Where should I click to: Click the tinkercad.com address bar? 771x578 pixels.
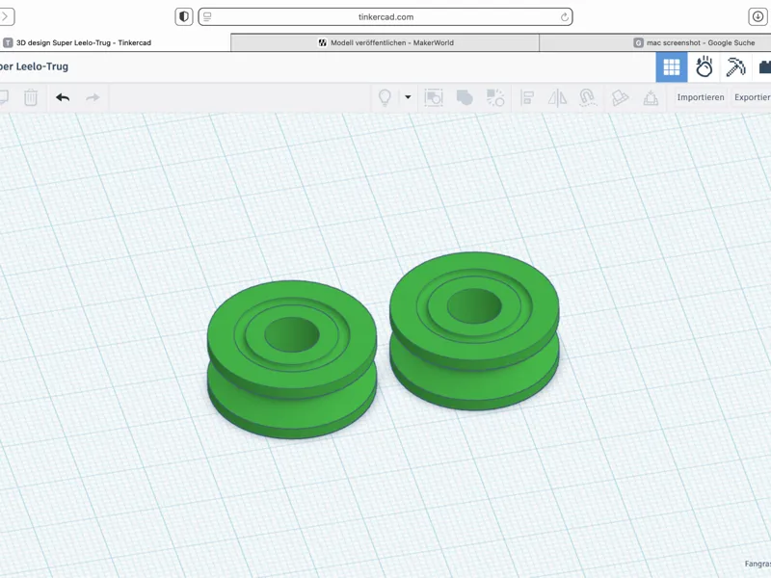[385, 16]
